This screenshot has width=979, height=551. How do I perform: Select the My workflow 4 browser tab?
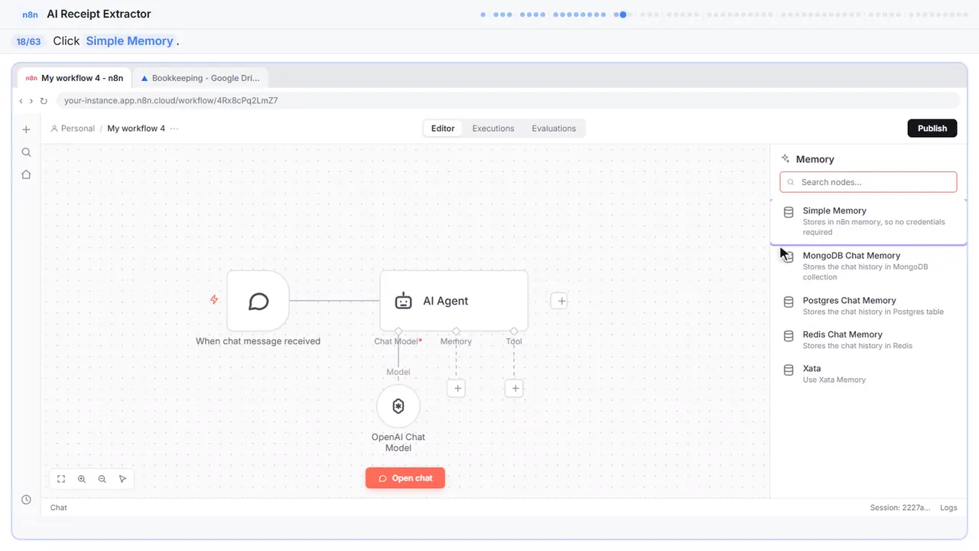pyautogui.click(x=74, y=78)
